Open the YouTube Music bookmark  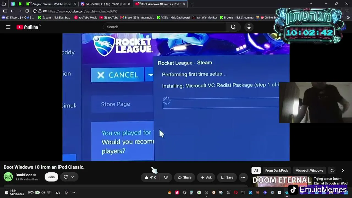86,18
